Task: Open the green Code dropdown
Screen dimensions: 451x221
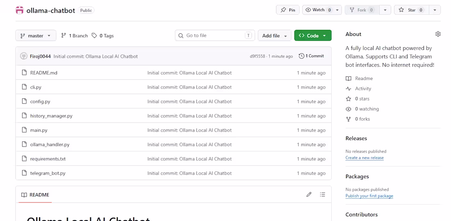Action: tap(313, 36)
